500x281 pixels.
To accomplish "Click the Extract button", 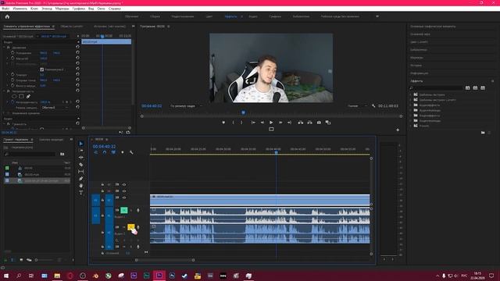I will (309, 123).
